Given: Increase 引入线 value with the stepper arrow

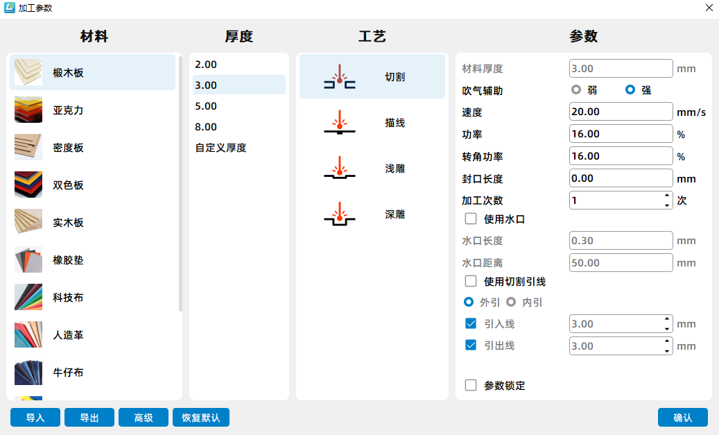Looking at the screenshot, I should click(666, 320).
